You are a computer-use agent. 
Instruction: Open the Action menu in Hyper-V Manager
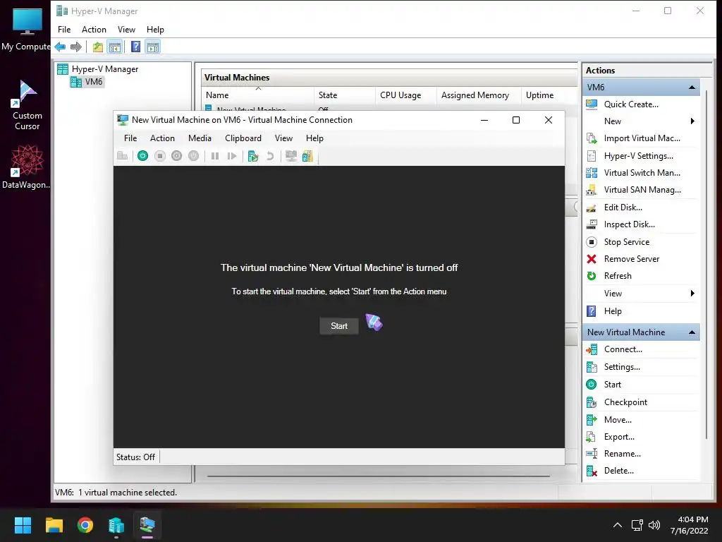(x=94, y=30)
